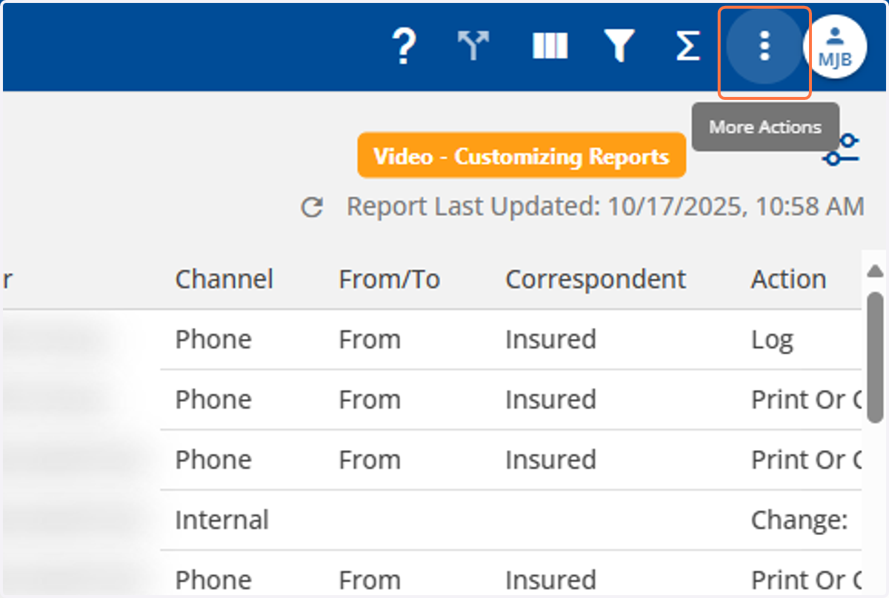889x598 pixels.
Task: Sort by the Correspondent column header
Action: 596,279
